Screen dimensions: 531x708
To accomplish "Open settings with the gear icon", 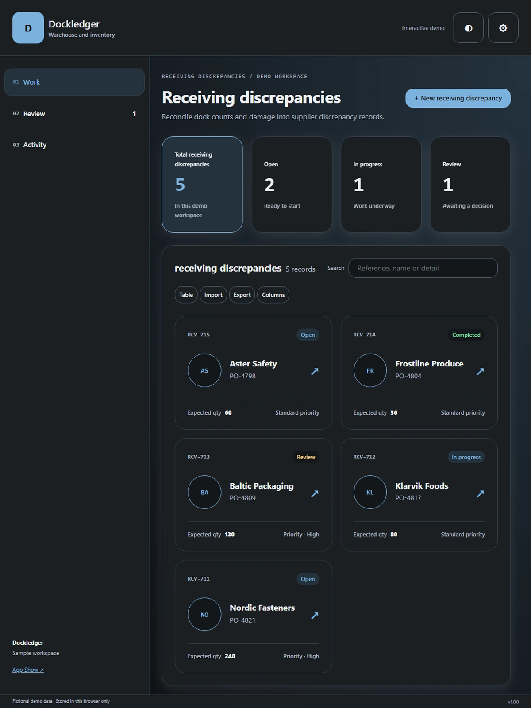I will point(503,28).
